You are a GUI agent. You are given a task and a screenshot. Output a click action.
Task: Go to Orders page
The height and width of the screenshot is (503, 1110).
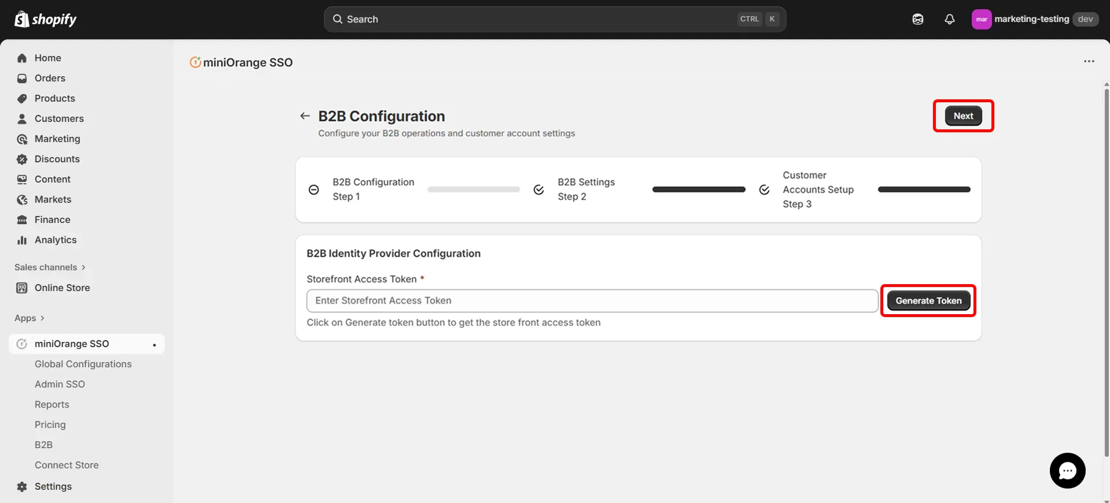[50, 78]
